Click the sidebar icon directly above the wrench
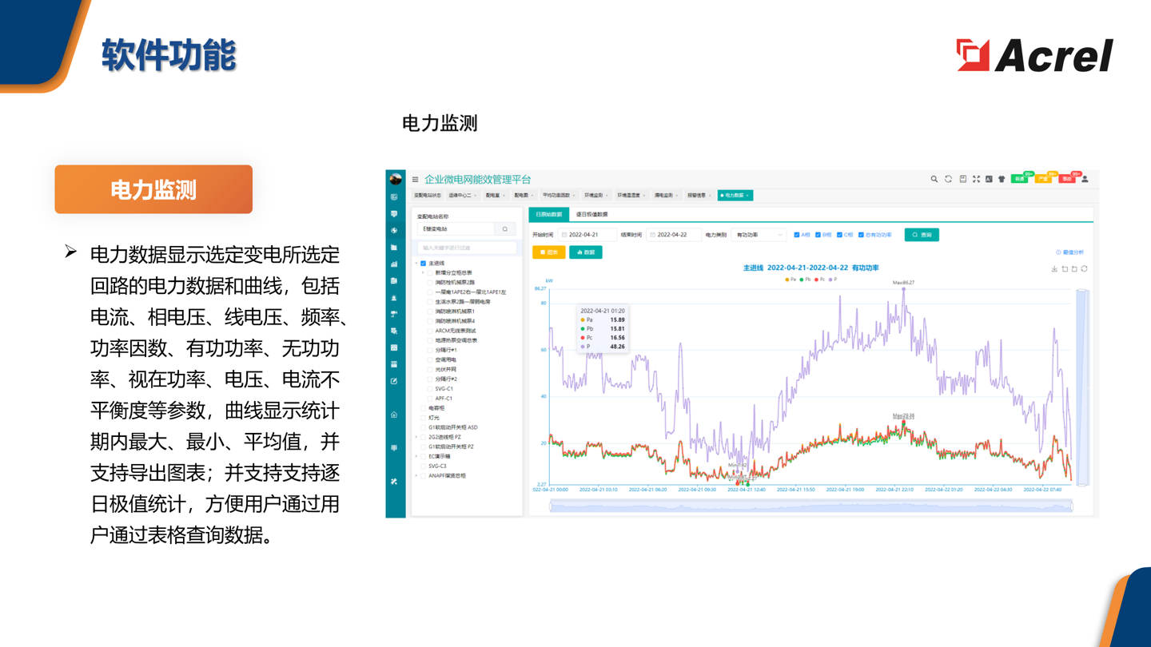1151x647 pixels. [394, 448]
